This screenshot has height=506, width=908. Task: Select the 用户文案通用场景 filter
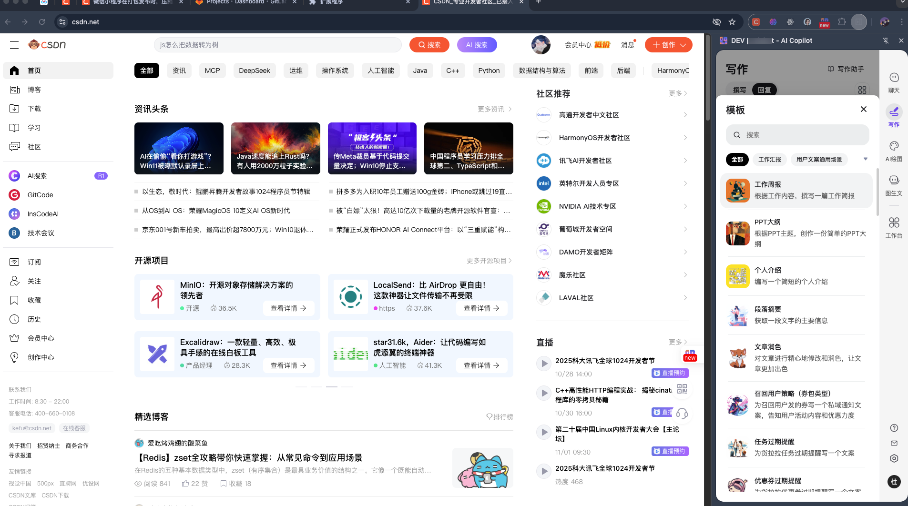819,159
